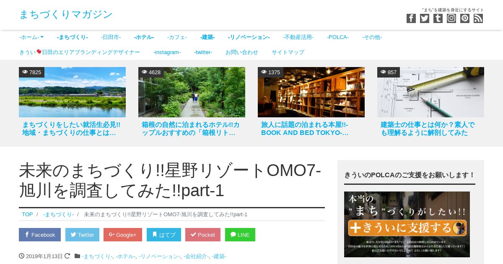Open article まちづくりをしたい就活生必見!!
This screenshot has height=264, width=503.
click(x=71, y=129)
